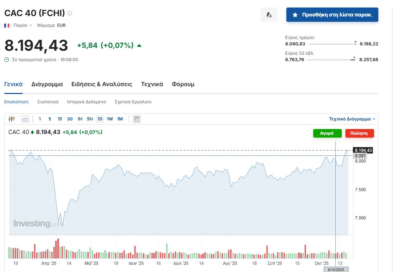The width and height of the screenshot is (393, 272).
Task: Choose the 1M chart interval
Action: (x=120, y=119)
